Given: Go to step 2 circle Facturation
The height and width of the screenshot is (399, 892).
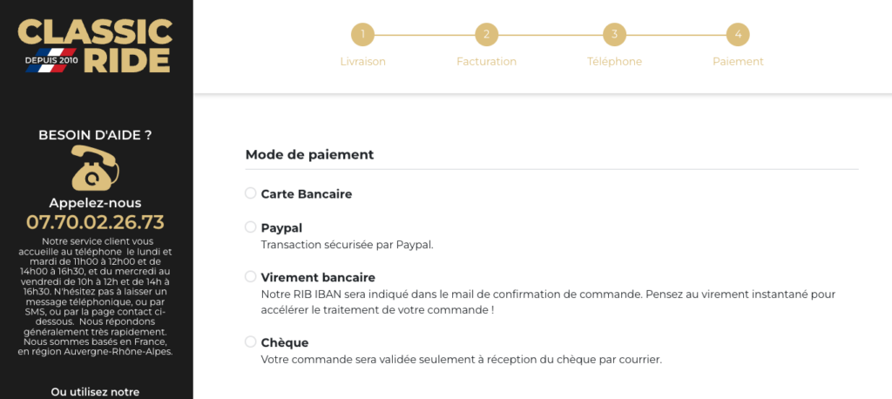Looking at the screenshot, I should [486, 35].
